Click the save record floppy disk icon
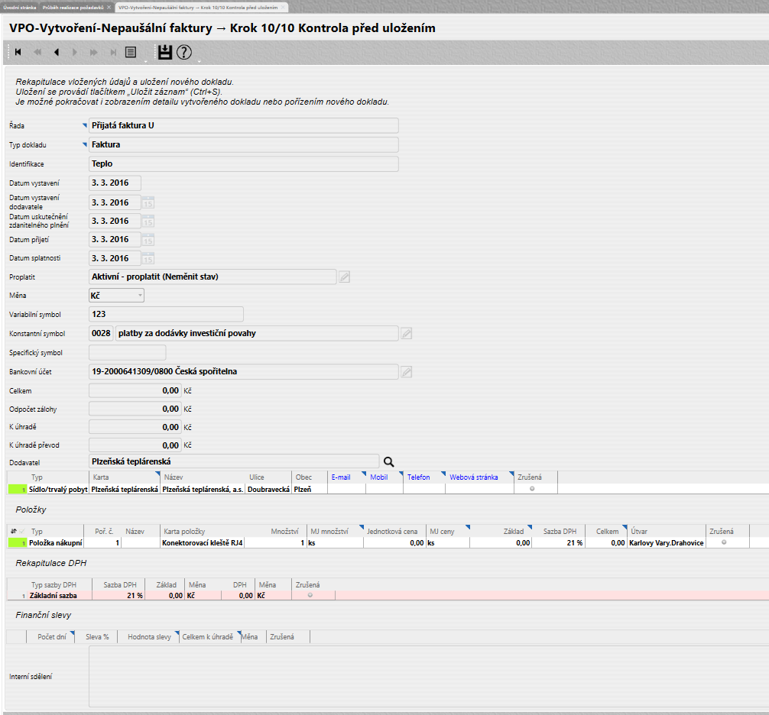The image size is (769, 715). coord(164,53)
